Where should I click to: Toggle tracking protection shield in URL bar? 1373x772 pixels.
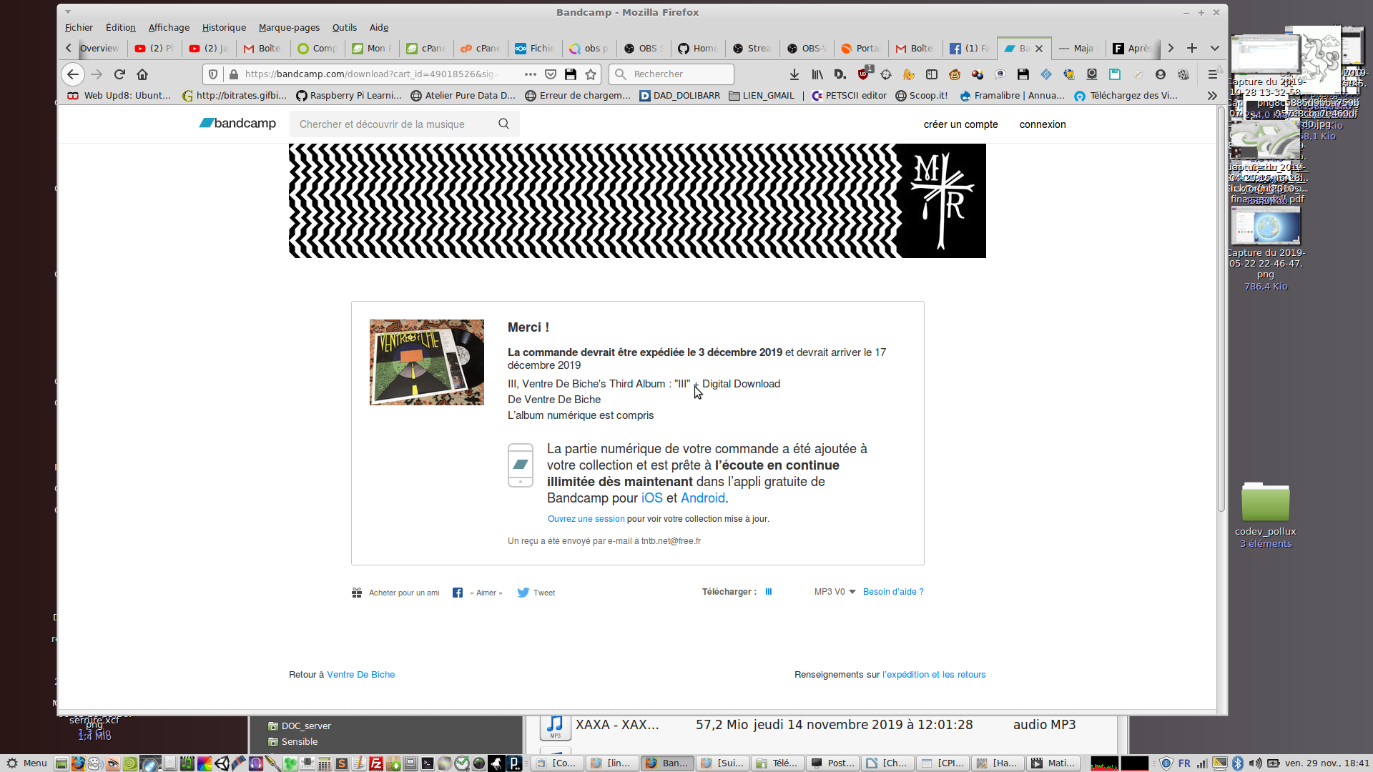pos(212,74)
